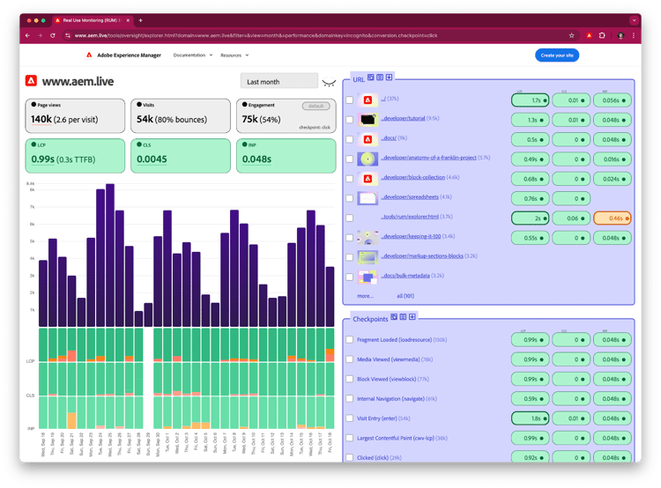Click the address bar URL field
This screenshot has width=661, height=488.
(x=316, y=36)
